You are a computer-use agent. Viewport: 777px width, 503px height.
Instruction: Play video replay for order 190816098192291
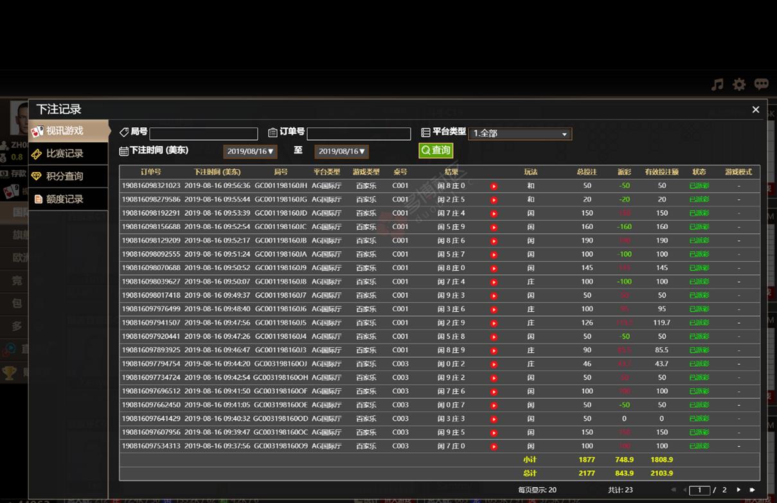click(494, 213)
